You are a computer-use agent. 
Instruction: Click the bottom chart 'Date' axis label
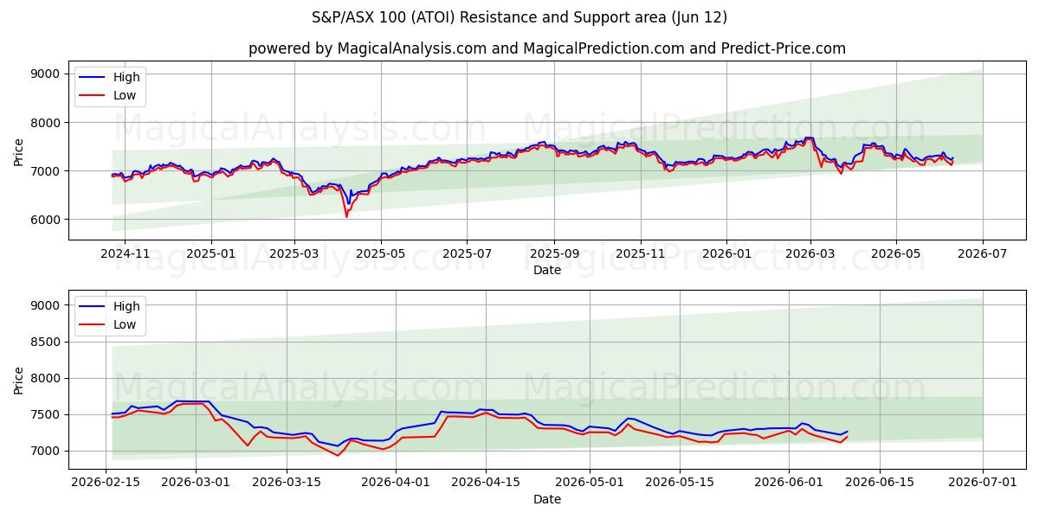pyautogui.click(x=547, y=499)
